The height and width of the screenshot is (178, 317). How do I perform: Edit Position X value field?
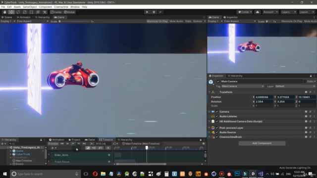pyautogui.click(x=264, y=97)
